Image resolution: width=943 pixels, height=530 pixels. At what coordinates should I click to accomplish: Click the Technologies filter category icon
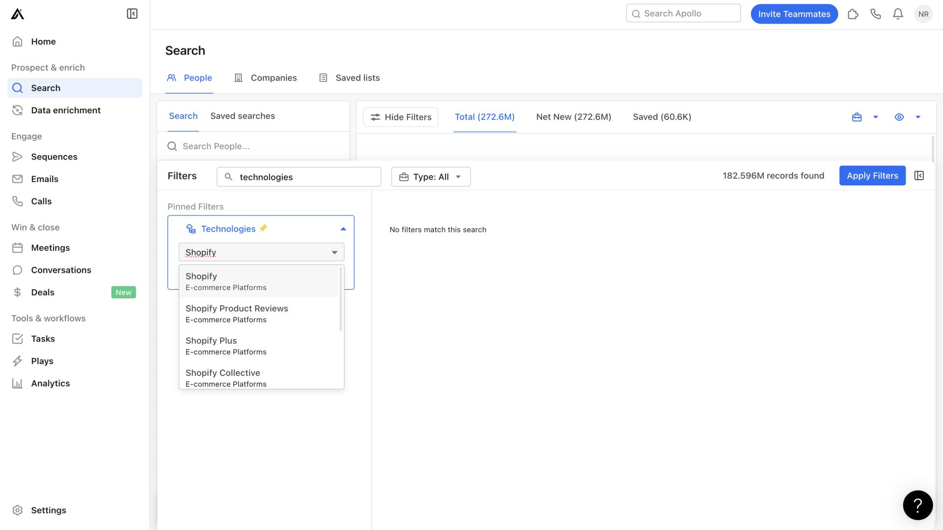[191, 229]
